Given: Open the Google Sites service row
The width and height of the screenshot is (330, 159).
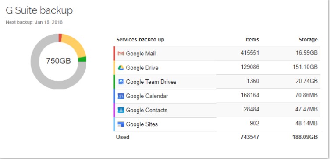Looking at the screenshot, I should 217,124.
